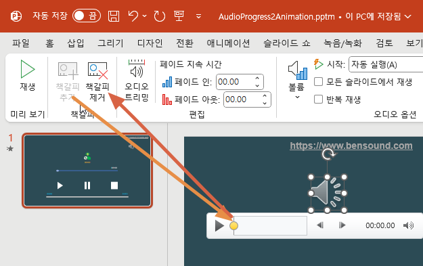Skip forward 0.25 seconds in audio player

click(342, 225)
